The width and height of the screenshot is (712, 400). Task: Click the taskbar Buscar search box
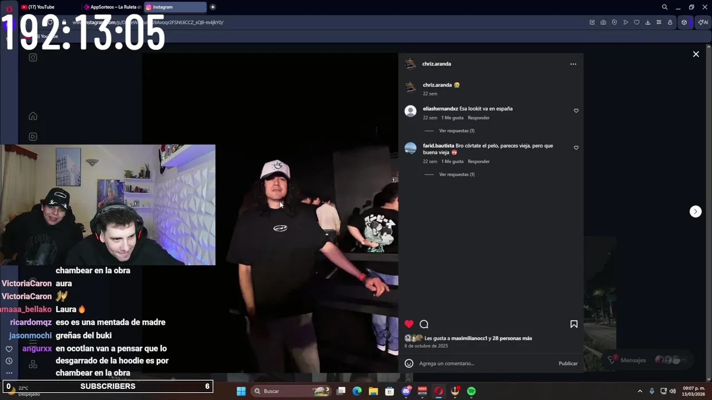291,391
